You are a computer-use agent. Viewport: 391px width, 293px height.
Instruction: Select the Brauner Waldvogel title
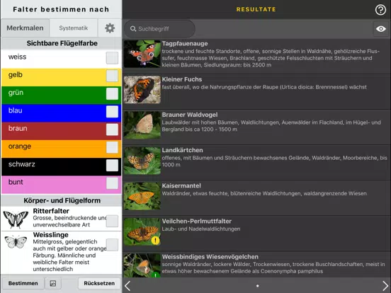pos(190,115)
